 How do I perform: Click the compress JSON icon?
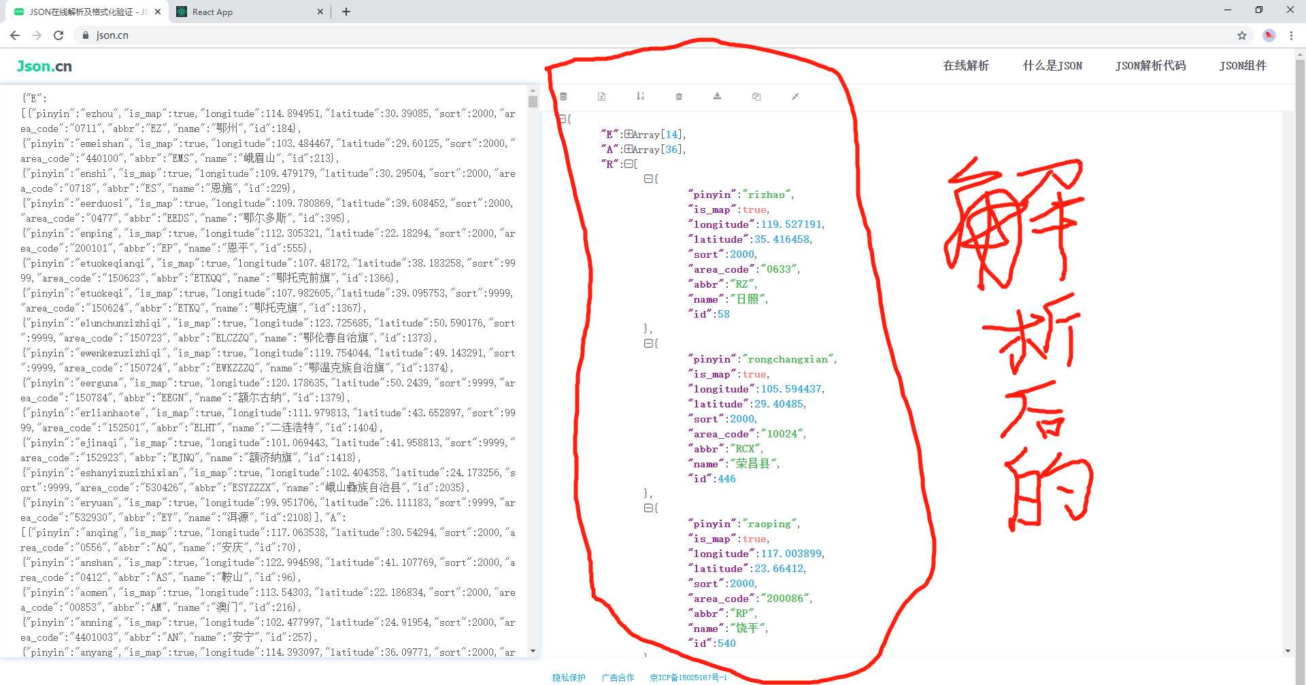(x=794, y=97)
